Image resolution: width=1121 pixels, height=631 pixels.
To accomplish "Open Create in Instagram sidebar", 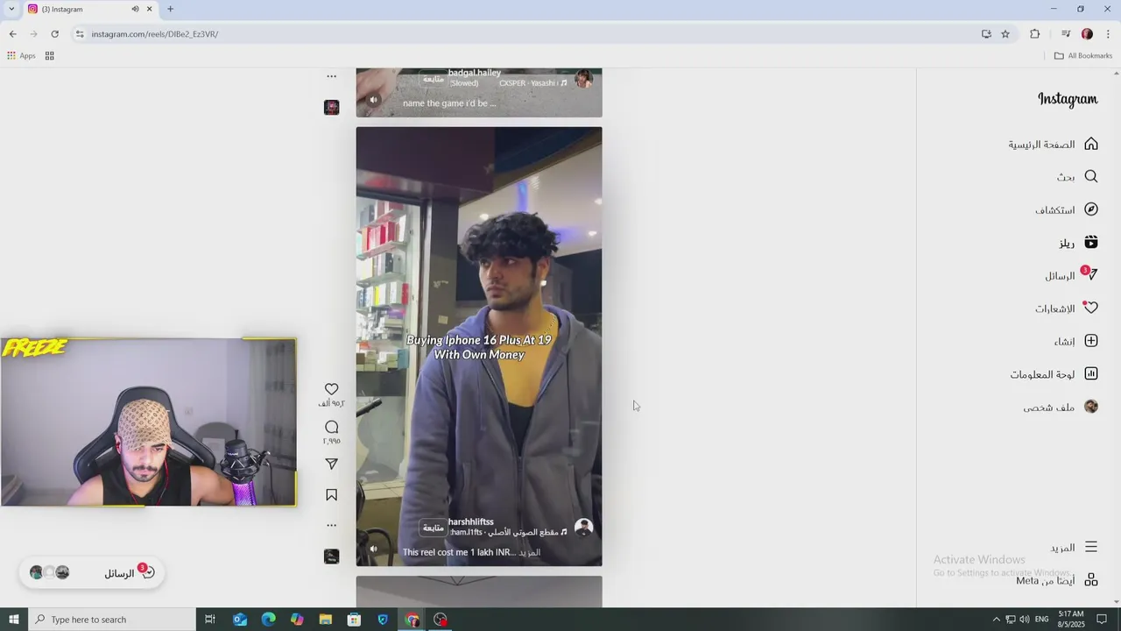I will (1076, 341).
